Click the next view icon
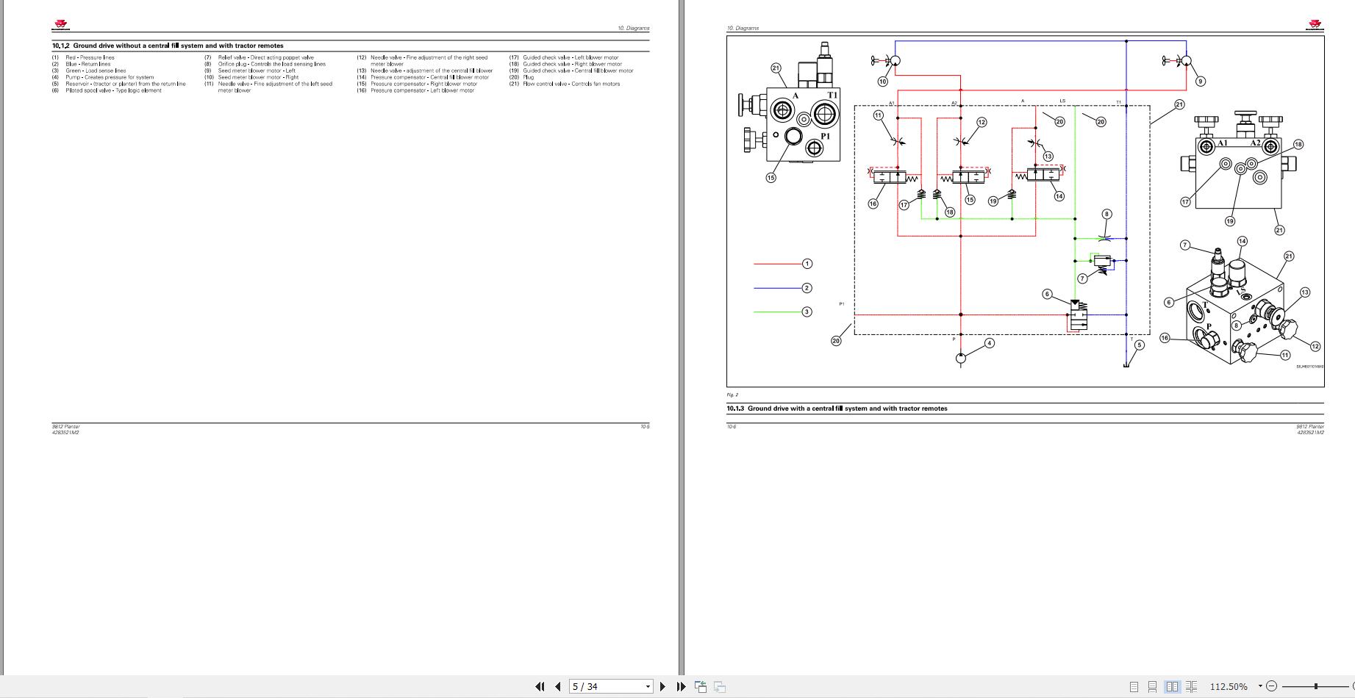Screen dimensions: 1355x698 coord(720,686)
